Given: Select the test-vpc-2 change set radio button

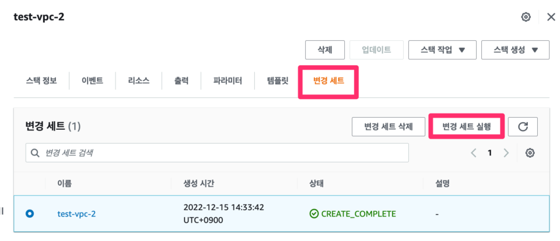Looking at the screenshot, I should (30, 214).
